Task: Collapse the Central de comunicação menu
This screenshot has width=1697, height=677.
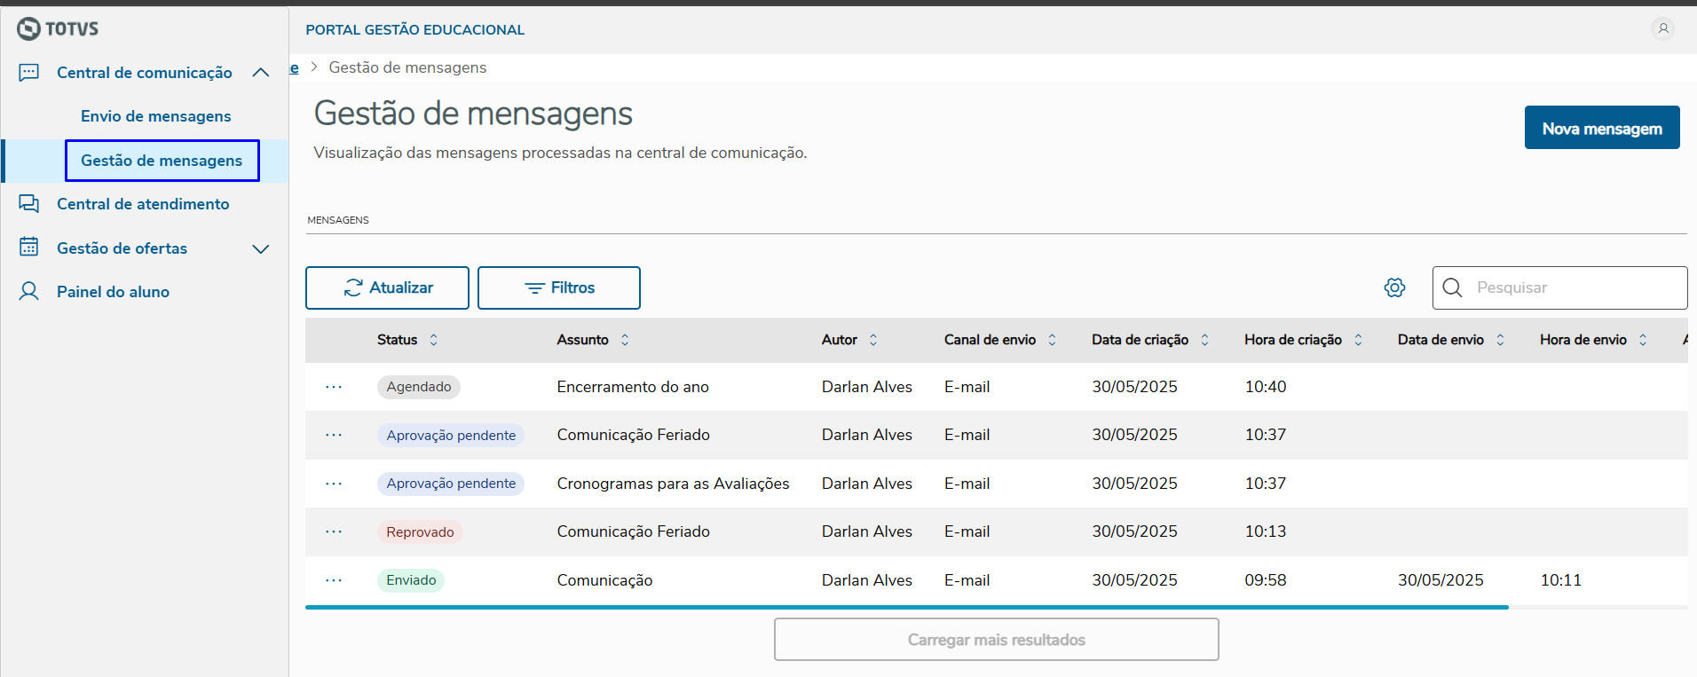Action: tap(261, 73)
